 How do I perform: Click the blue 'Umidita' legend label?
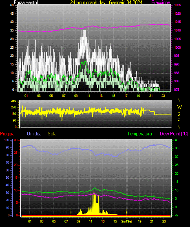(x=34, y=134)
